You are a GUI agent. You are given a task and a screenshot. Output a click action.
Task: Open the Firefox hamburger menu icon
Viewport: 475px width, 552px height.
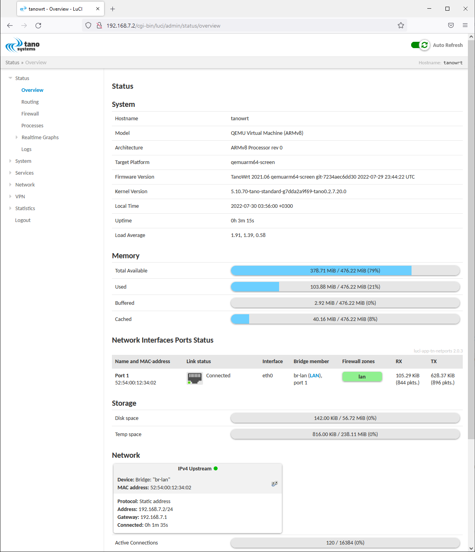coord(465,25)
